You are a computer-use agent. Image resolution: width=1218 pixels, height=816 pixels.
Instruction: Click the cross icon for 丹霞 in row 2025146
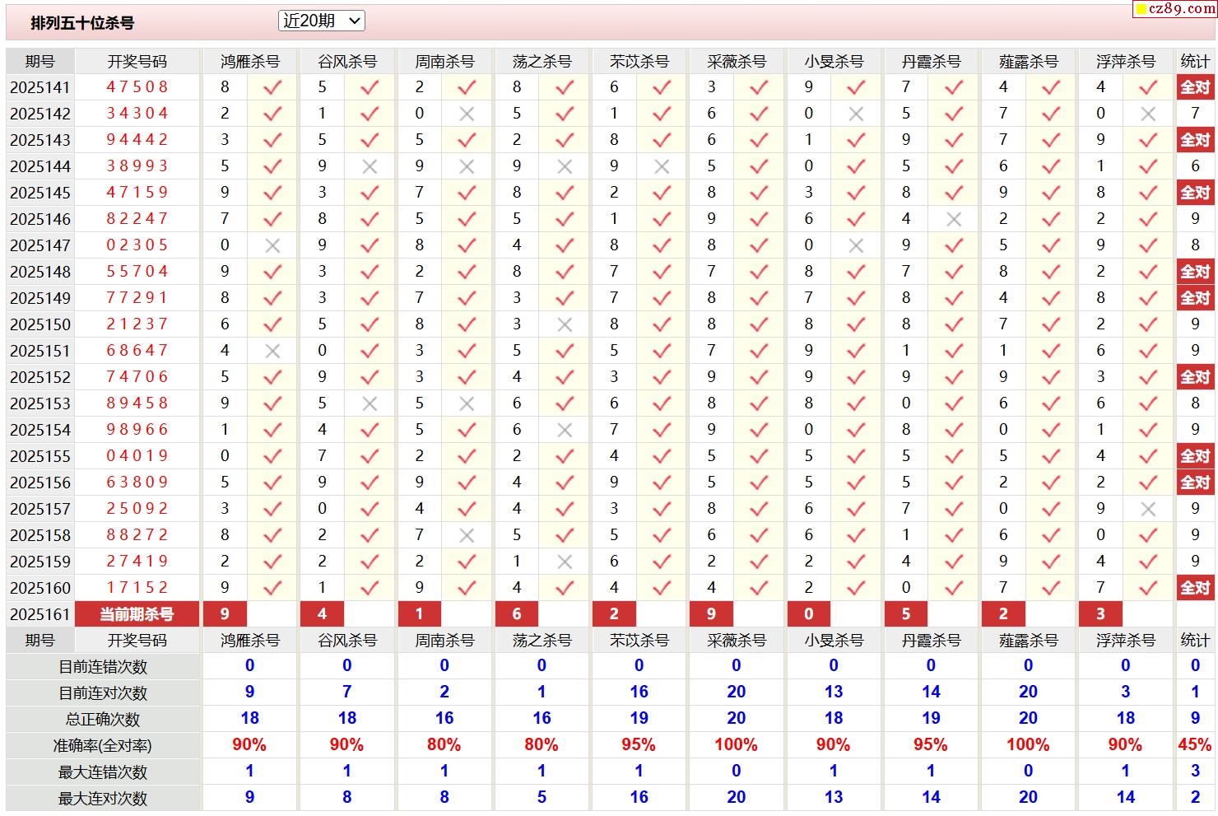tap(954, 219)
